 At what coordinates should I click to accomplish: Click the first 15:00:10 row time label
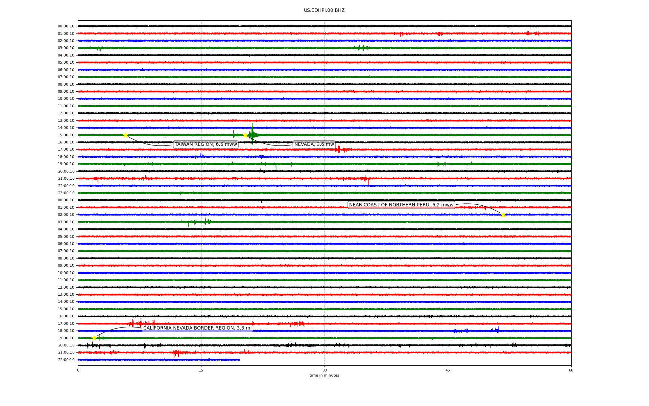click(66, 135)
